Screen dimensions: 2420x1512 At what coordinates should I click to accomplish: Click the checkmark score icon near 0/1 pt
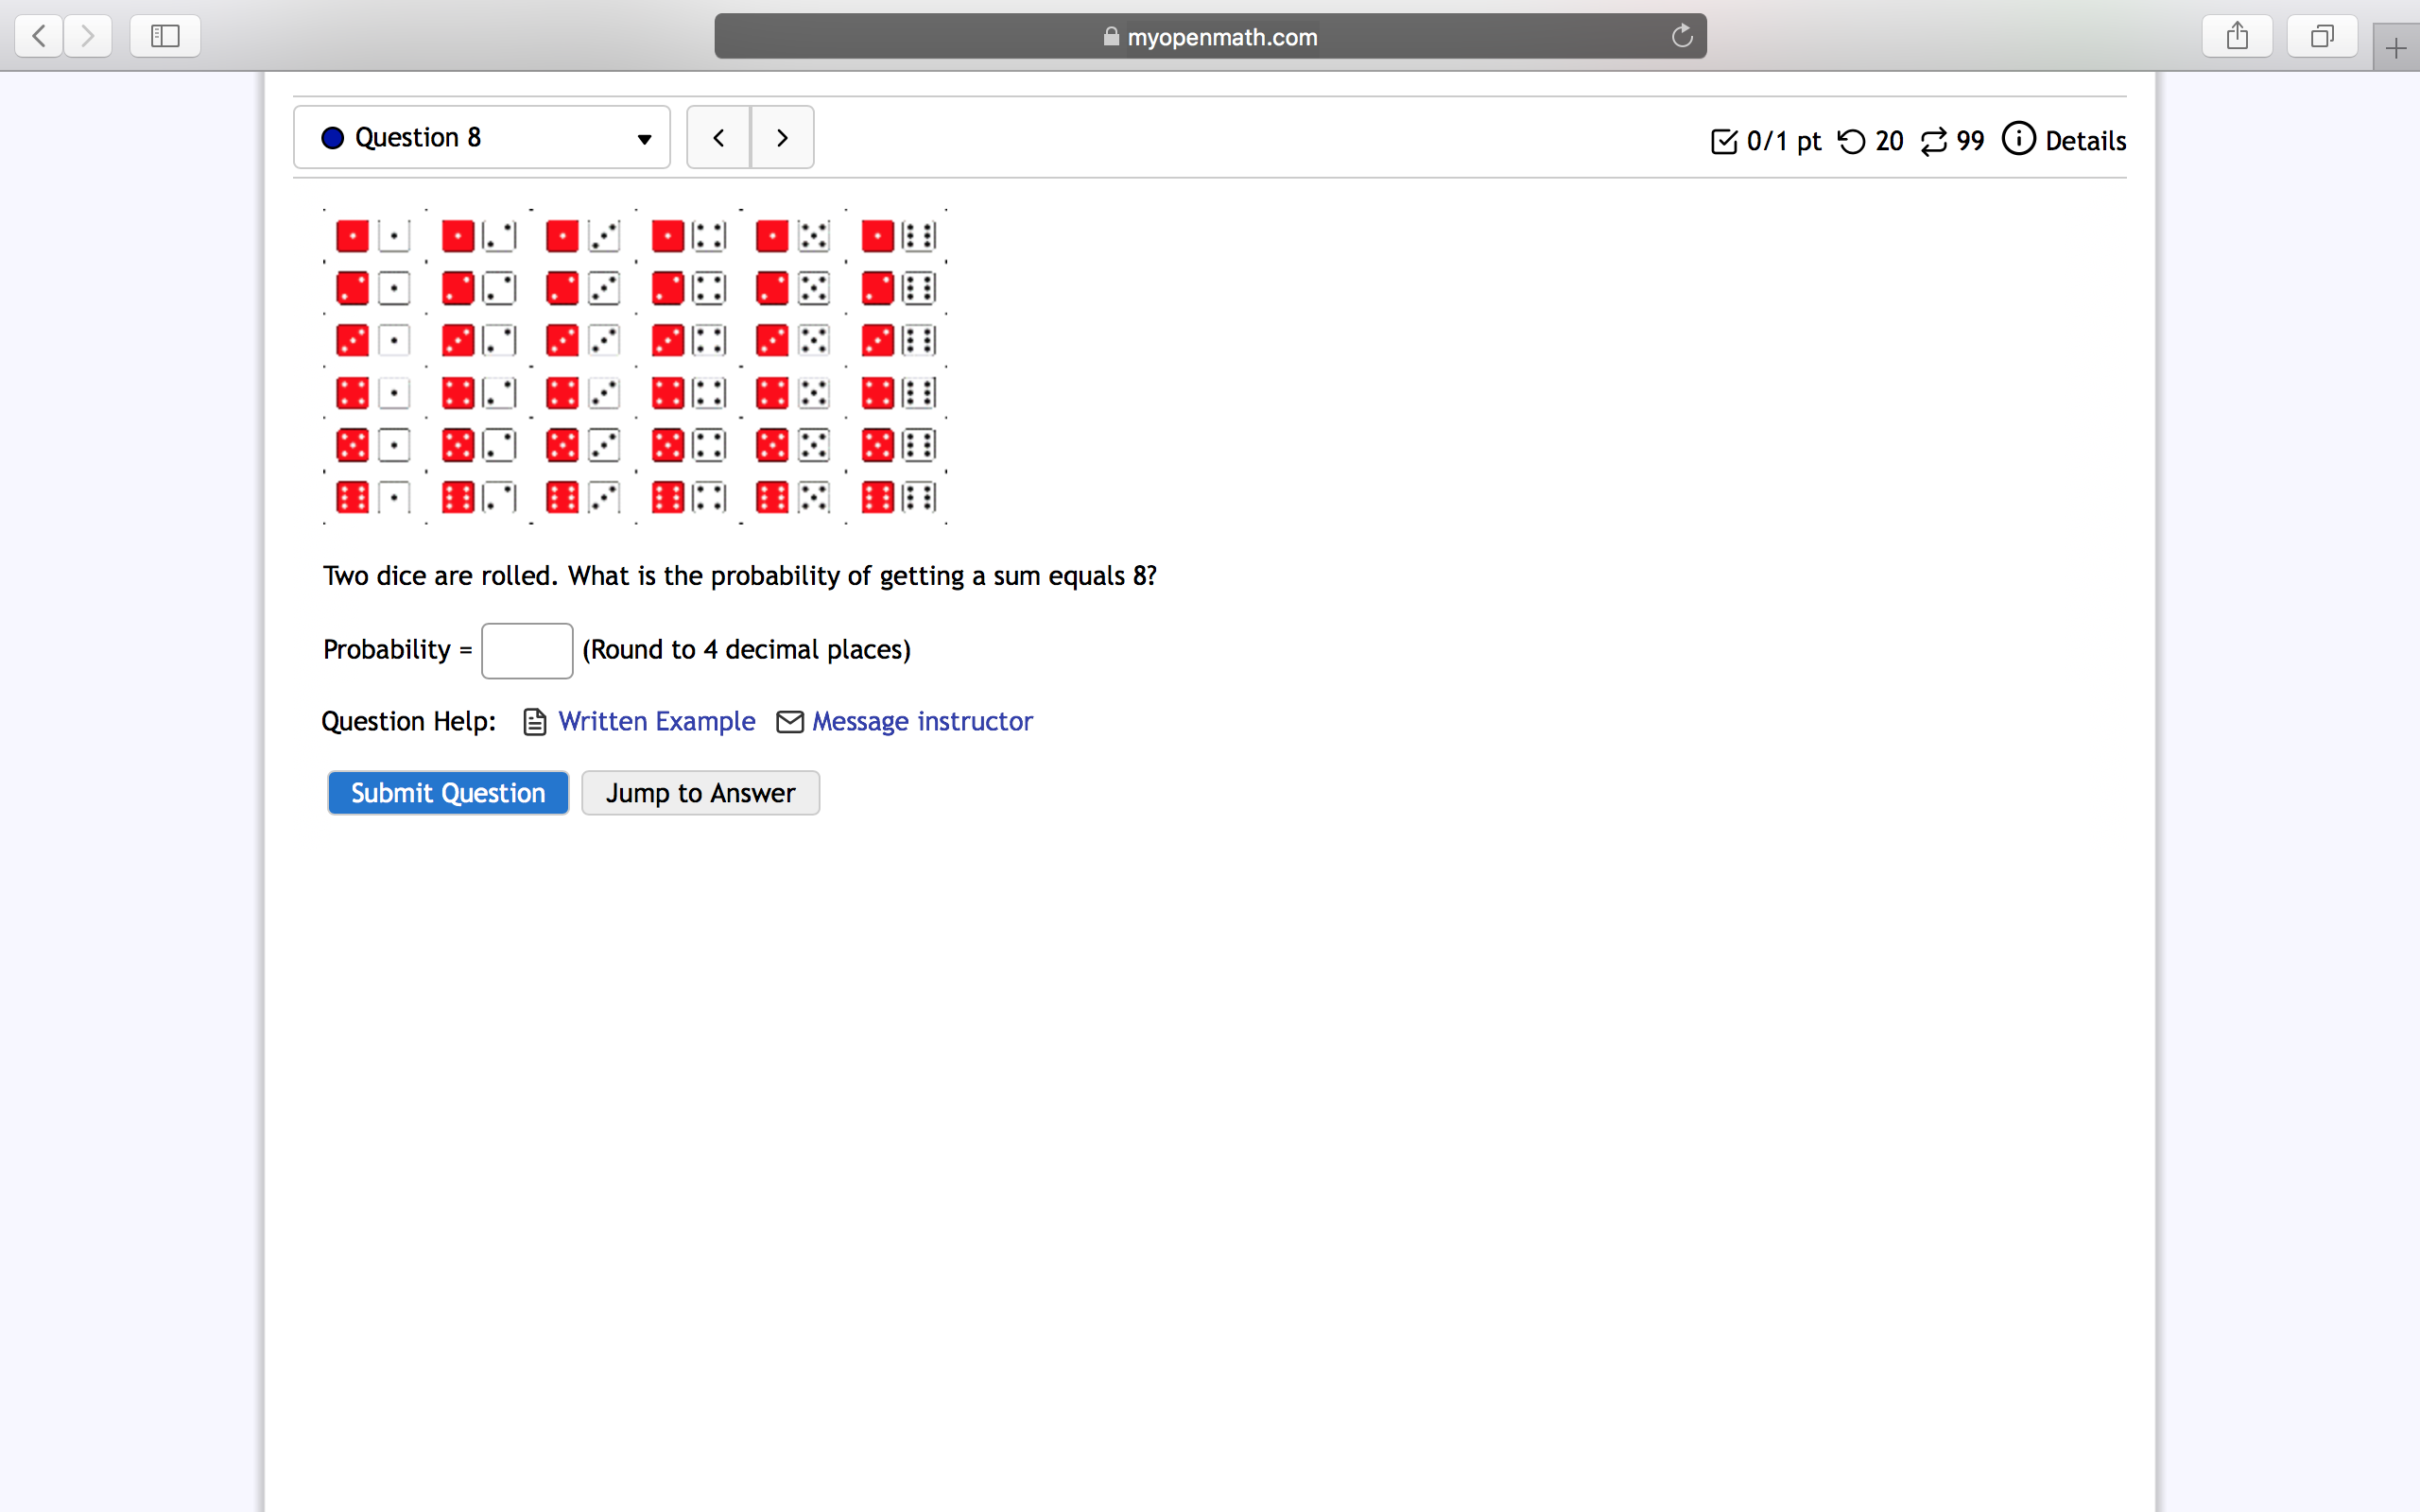pyautogui.click(x=1722, y=141)
